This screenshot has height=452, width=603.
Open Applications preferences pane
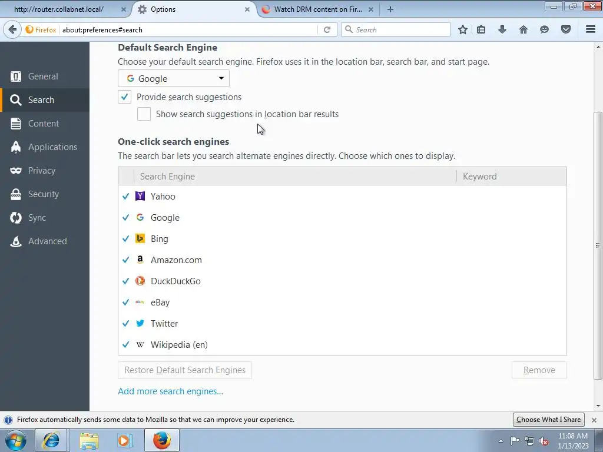pyautogui.click(x=45, y=147)
